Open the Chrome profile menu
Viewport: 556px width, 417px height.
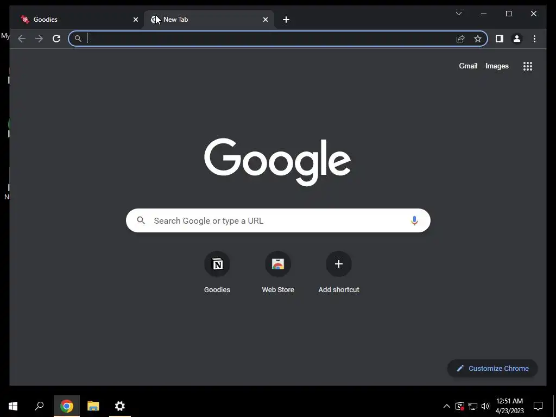pos(517,39)
